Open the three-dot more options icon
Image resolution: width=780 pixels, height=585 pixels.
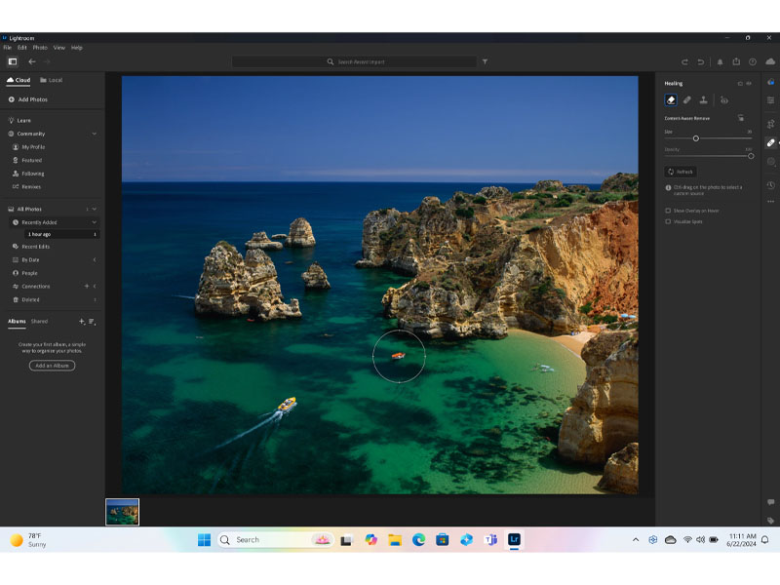pyautogui.click(x=770, y=202)
